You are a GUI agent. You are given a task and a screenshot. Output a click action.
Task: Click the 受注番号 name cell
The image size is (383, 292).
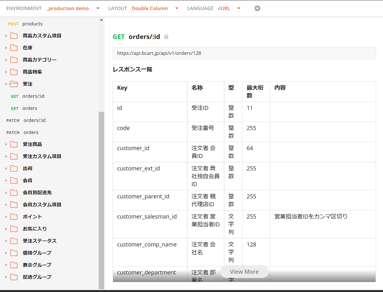coord(206,132)
